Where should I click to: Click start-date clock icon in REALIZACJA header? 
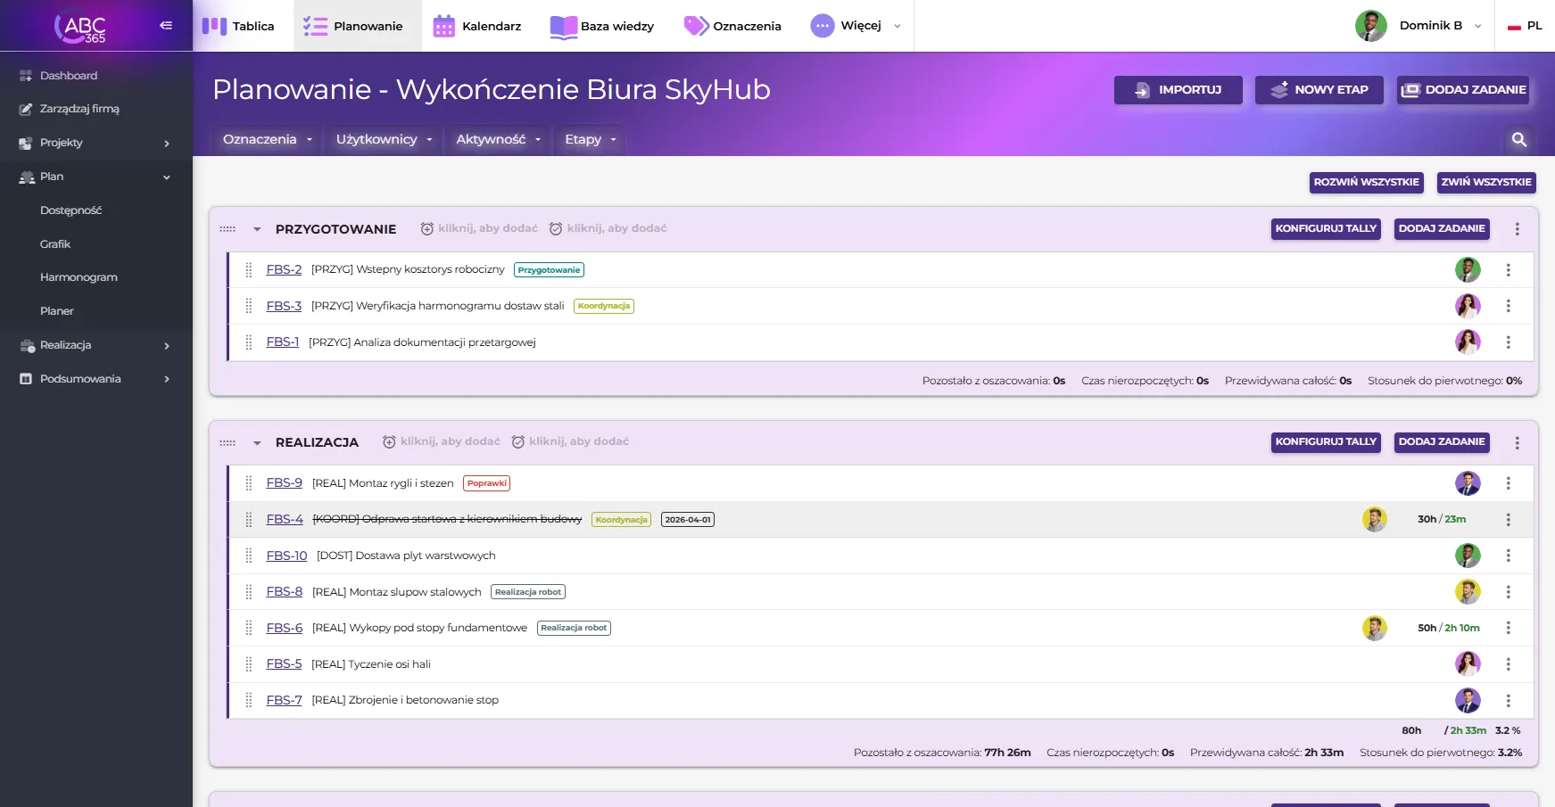pyautogui.click(x=389, y=441)
